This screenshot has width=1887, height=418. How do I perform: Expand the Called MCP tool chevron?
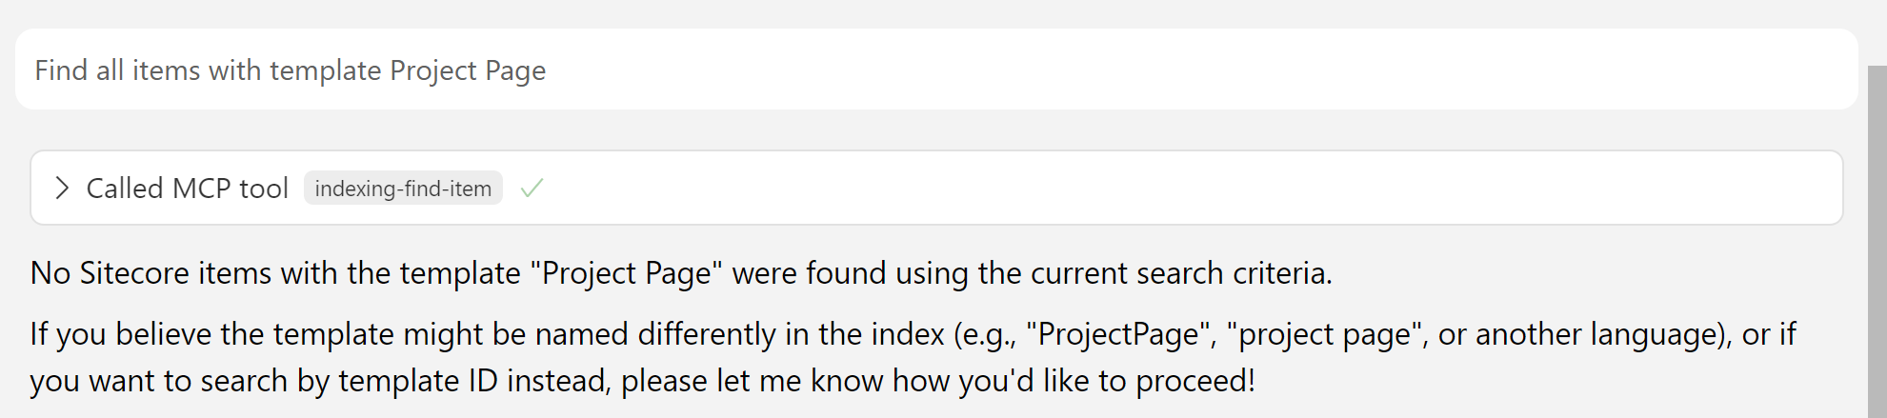click(62, 189)
